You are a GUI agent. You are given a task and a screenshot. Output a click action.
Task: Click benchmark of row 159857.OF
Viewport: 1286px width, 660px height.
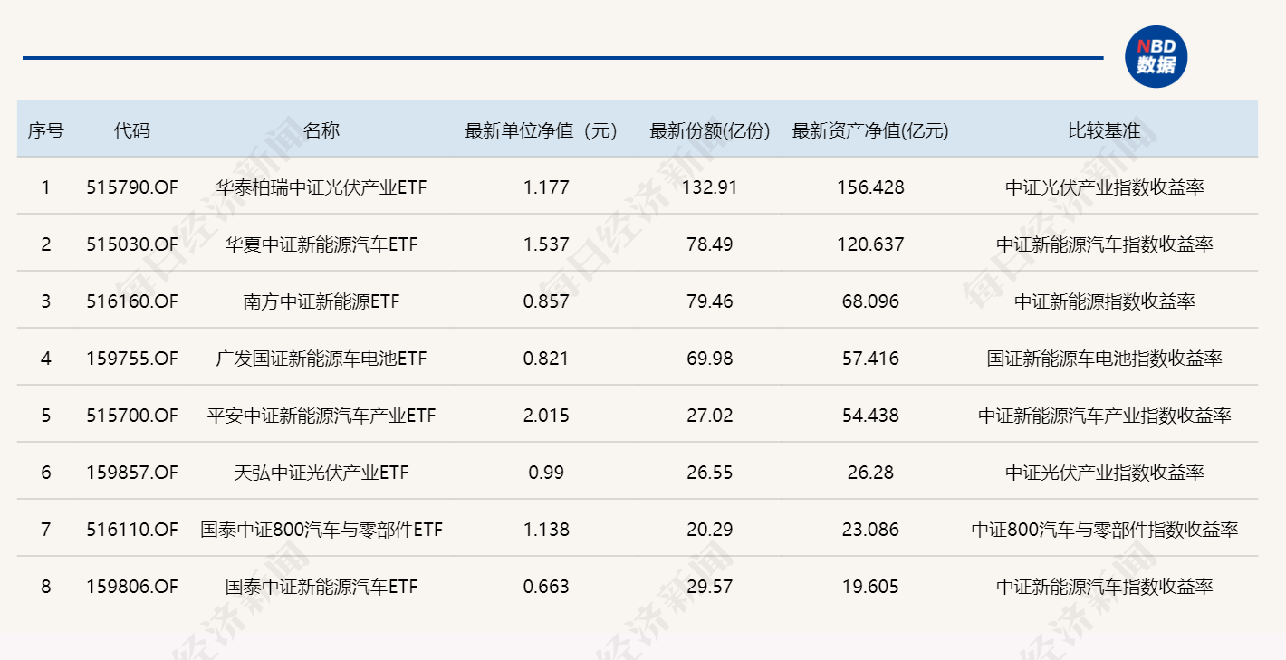pos(1104,473)
